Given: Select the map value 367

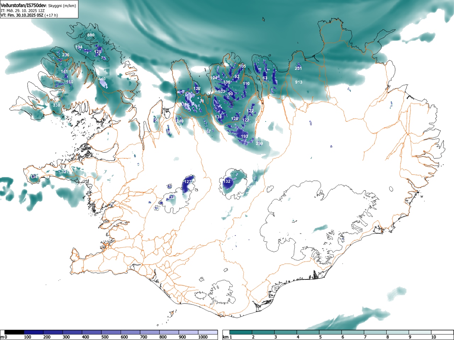Looking at the screenshot, I should coord(207,131).
